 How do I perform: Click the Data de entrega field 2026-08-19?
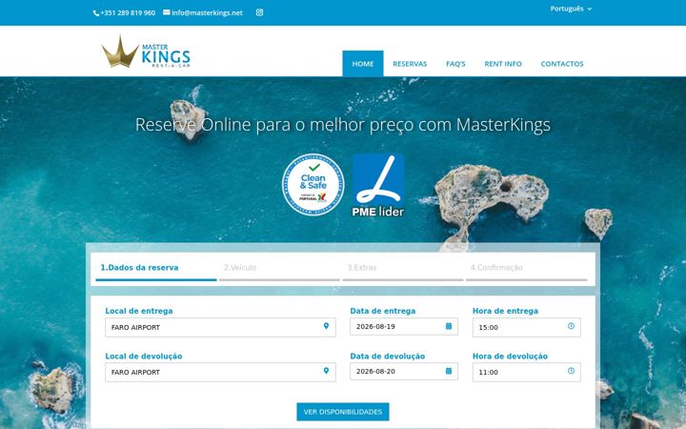click(x=404, y=327)
